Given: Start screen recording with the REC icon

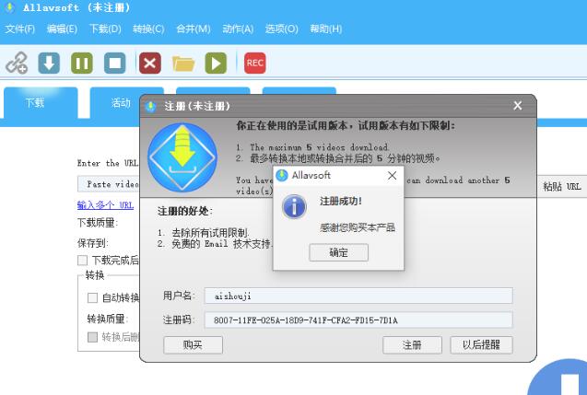Looking at the screenshot, I should coord(255,63).
